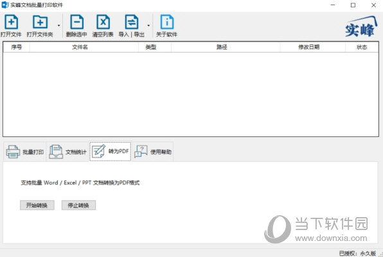The image size is (383, 257).
Task: Select the 转为PDF tab
Action: tap(110, 152)
